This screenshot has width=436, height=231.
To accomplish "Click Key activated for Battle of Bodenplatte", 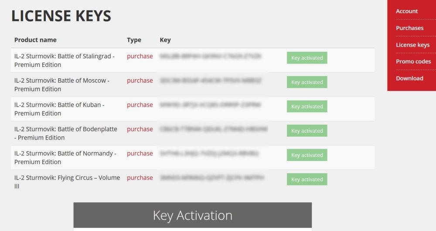I will [307, 131].
